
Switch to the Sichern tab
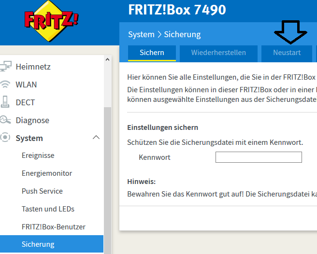pyautogui.click(x=152, y=53)
